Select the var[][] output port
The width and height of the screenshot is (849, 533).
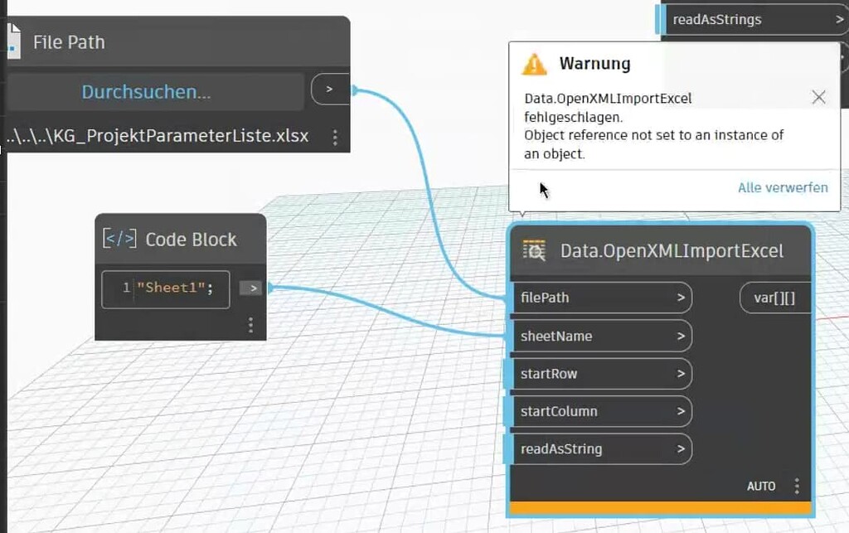coord(775,298)
